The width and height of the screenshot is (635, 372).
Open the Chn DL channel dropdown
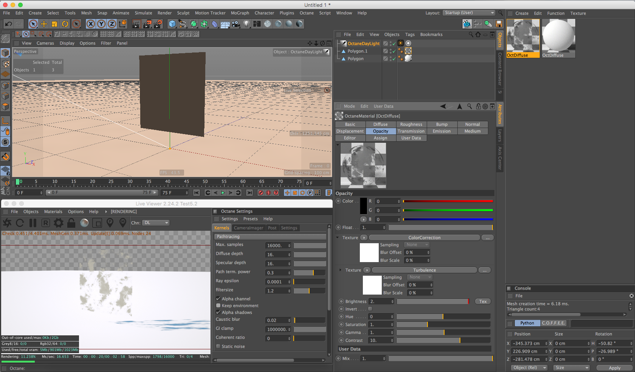pos(156,223)
